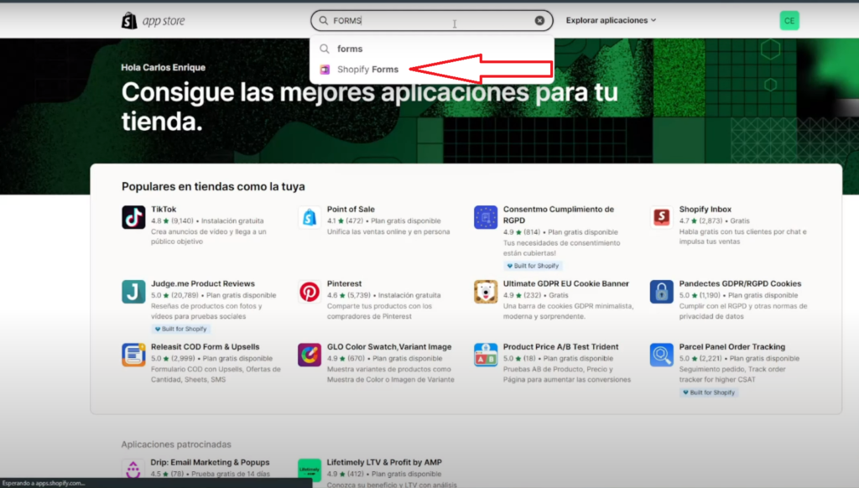
Task: Open the Ultimate GDPR EU Cookie Banner link
Action: pyautogui.click(x=566, y=283)
